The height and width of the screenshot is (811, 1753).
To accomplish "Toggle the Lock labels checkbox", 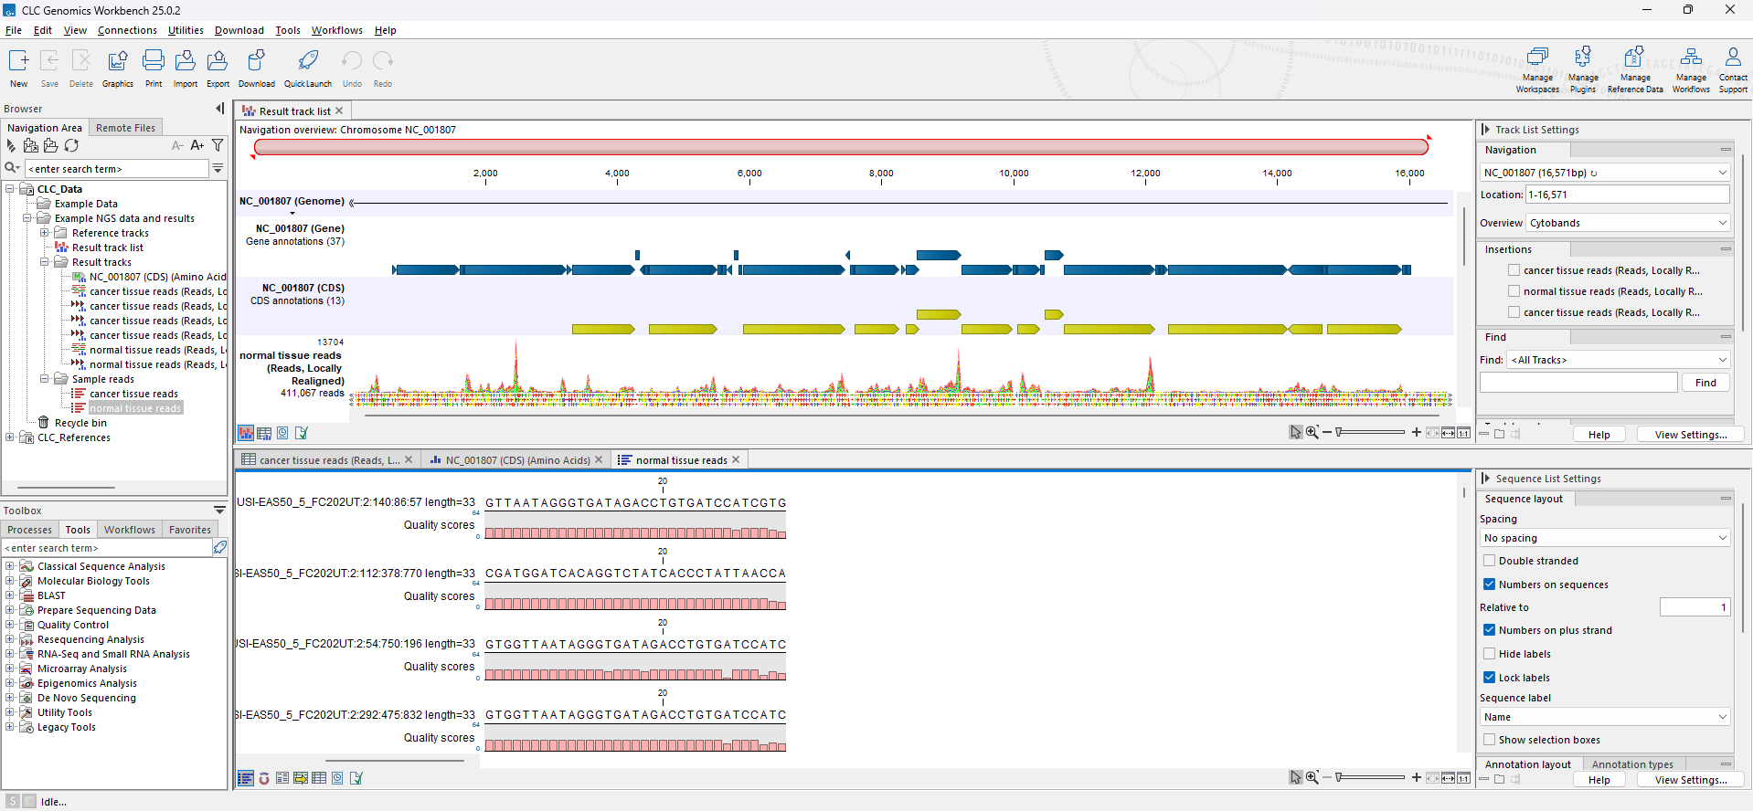I will 1490,678.
